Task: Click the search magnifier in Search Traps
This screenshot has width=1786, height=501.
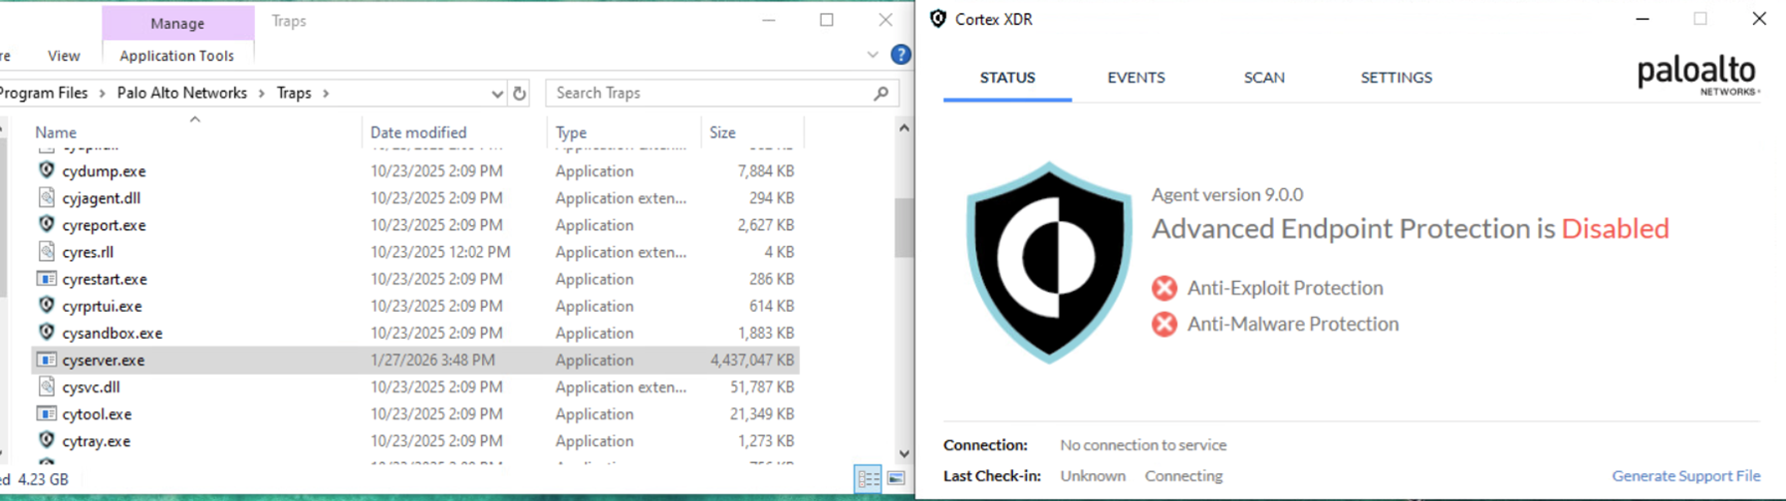Action: [881, 93]
